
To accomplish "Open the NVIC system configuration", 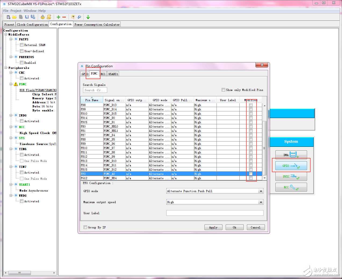I will tap(291, 176).
